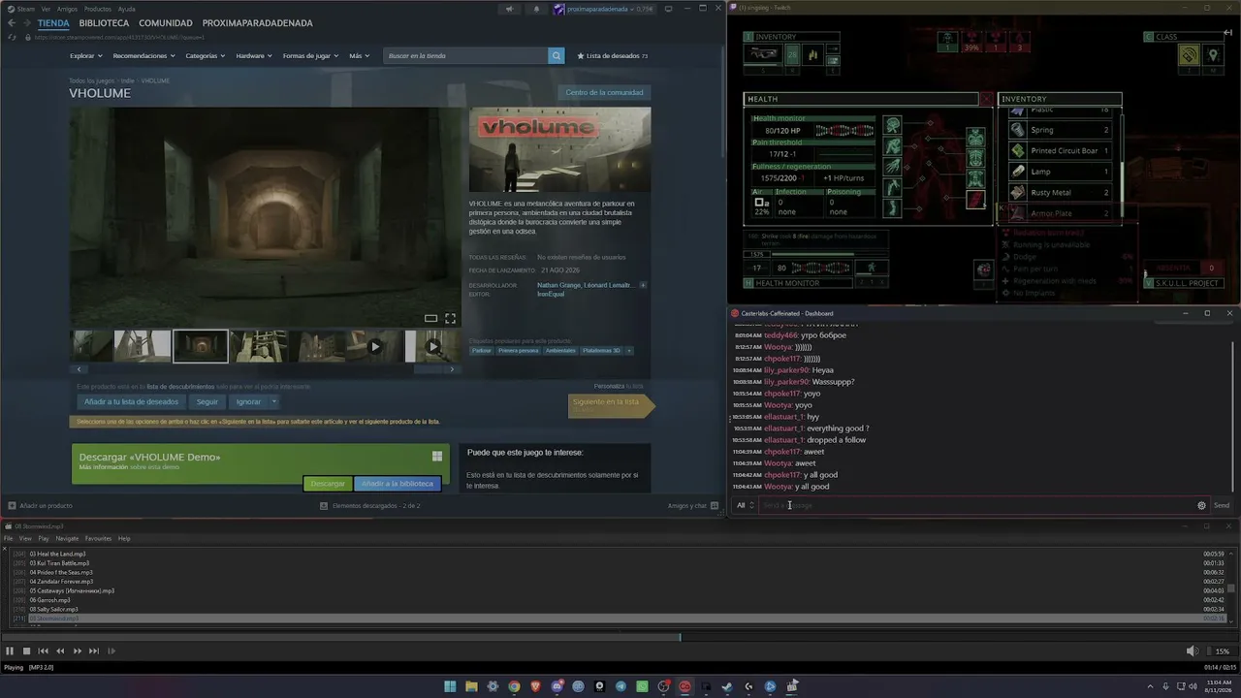The image size is (1241, 698).
Task: Seek using the music player progress bar
Action: 620,637
